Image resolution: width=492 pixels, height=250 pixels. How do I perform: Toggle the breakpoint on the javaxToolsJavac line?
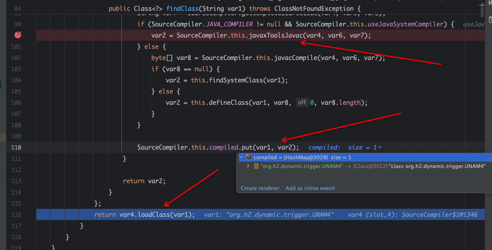(x=18, y=35)
